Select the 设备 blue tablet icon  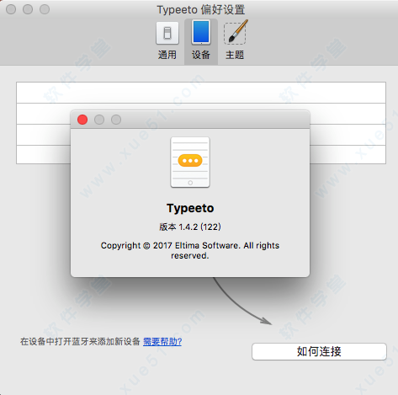(201, 33)
